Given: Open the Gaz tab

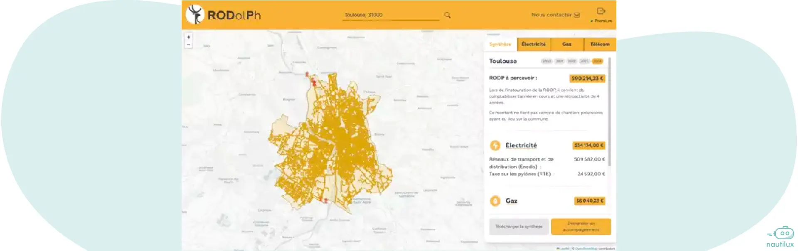Looking at the screenshot, I should [x=567, y=44].
